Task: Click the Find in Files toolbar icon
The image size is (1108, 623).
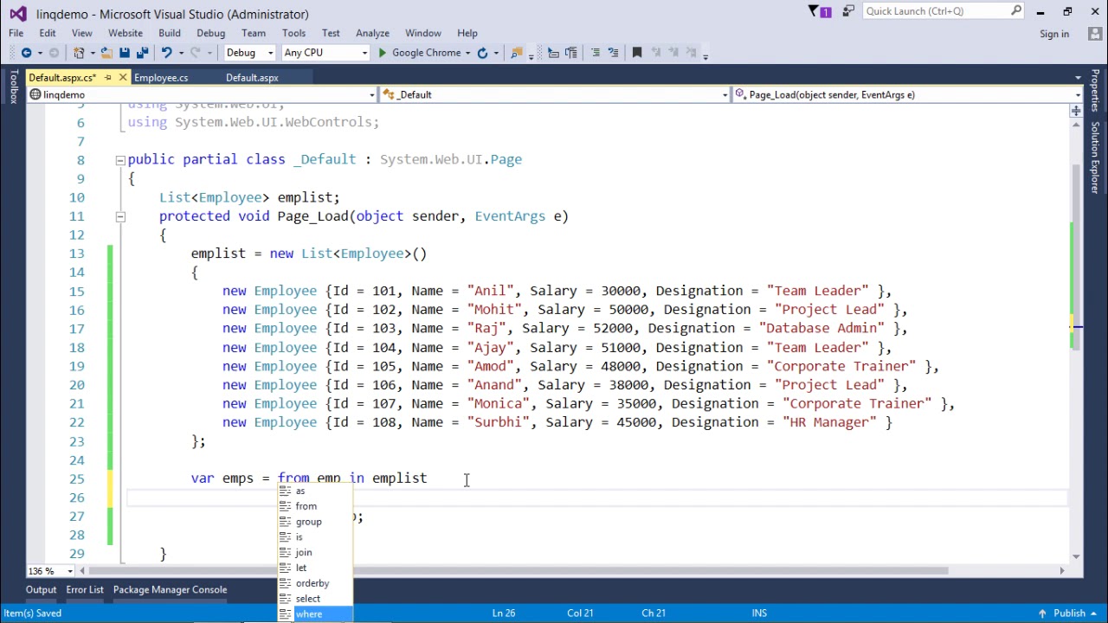Action: pos(517,53)
